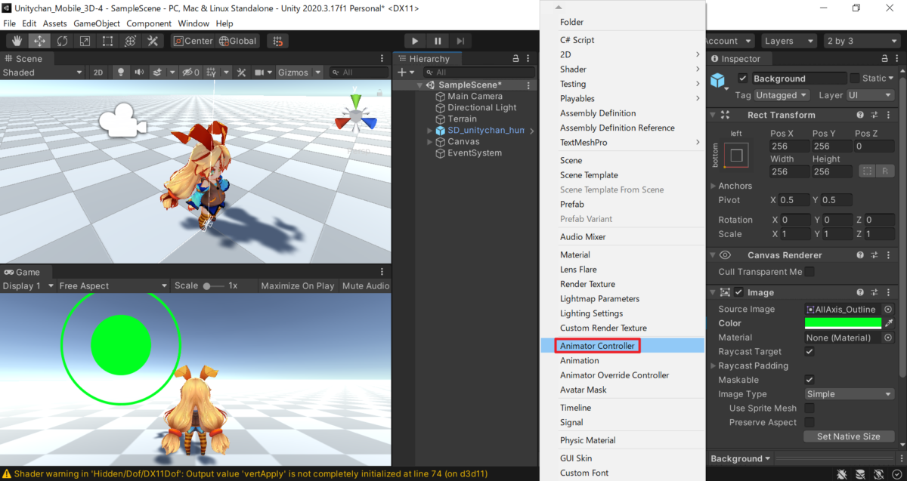Screen dimensions: 907x481
Task: Open Rect Transform preset settings icon
Action: click(874, 115)
